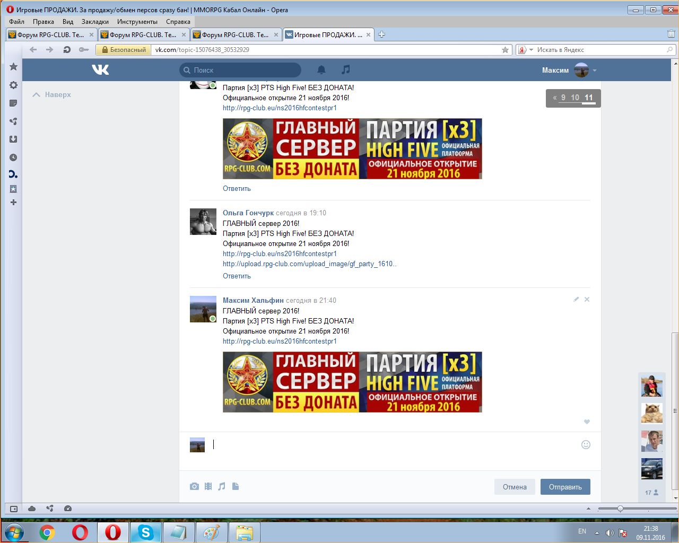Adjust Opera zoom slider
The height and width of the screenshot is (543, 679).
(x=620, y=509)
